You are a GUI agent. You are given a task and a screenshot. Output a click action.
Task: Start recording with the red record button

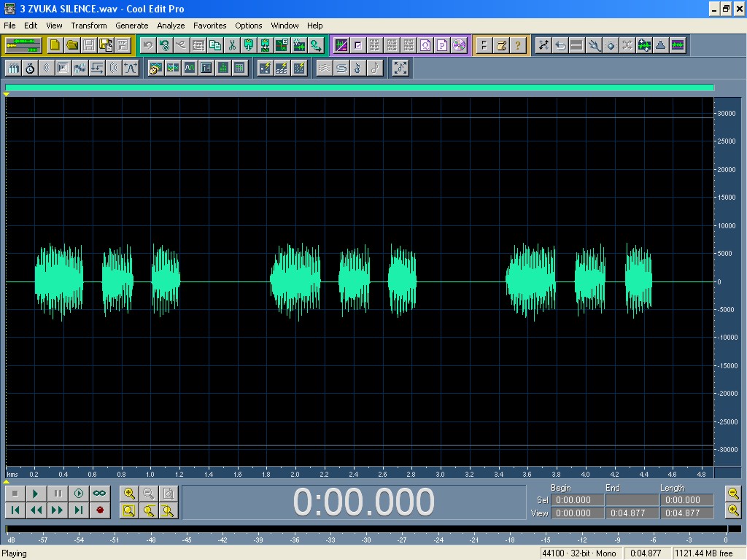(x=99, y=510)
